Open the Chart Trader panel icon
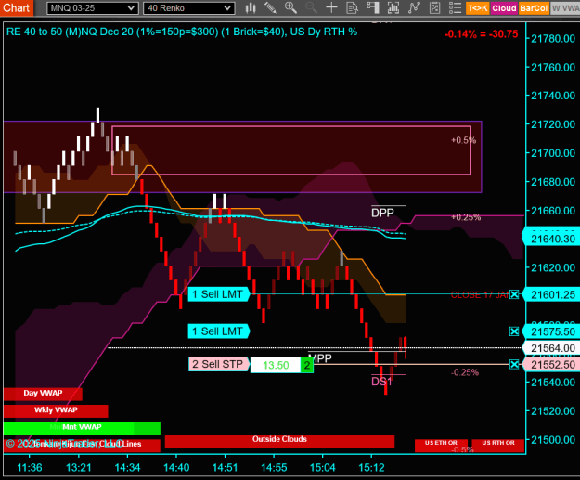 click(x=373, y=7)
